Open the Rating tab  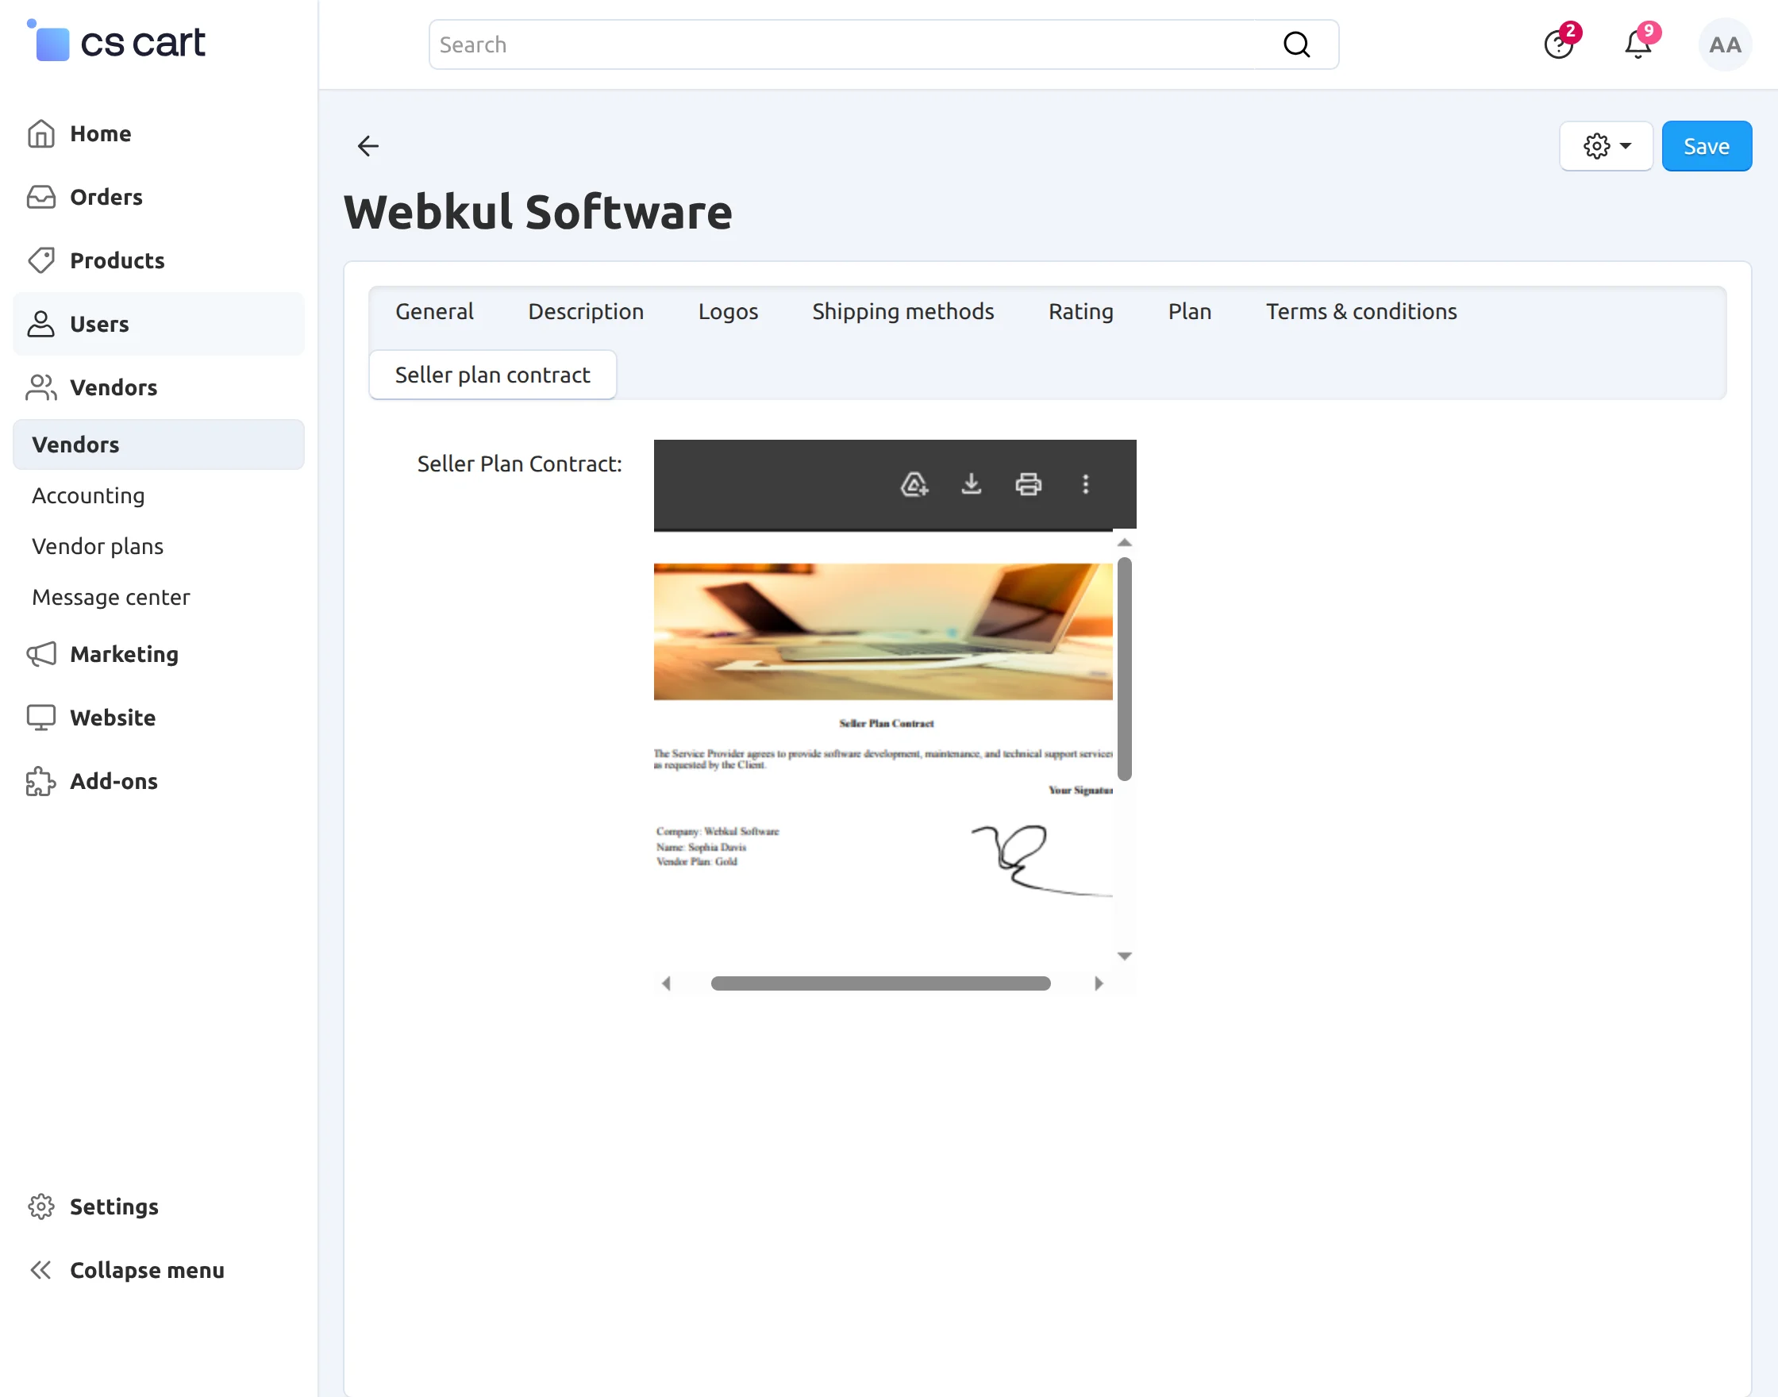(1081, 312)
